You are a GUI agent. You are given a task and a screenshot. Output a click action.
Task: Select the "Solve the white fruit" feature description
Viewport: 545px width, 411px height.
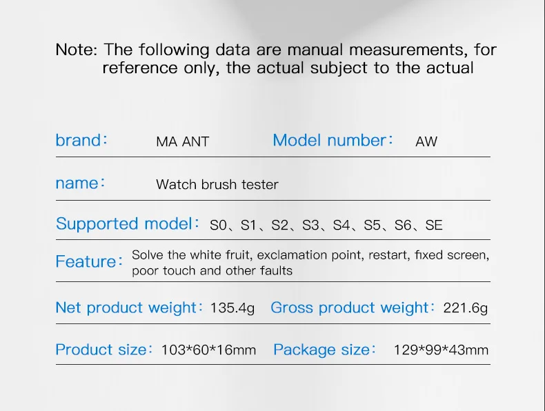[310, 263]
